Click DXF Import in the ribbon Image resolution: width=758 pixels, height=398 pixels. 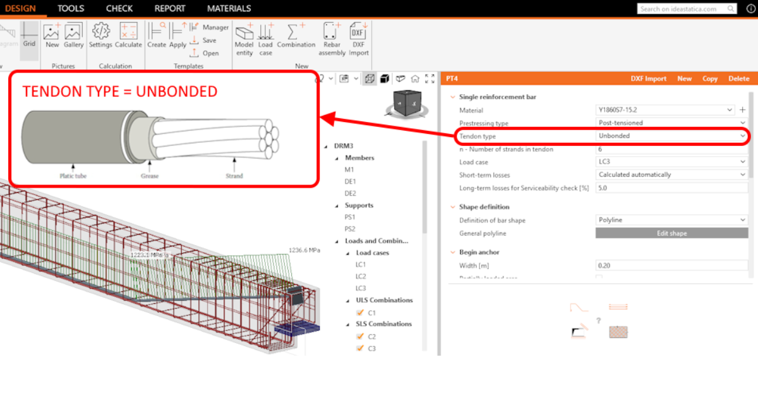(x=359, y=39)
